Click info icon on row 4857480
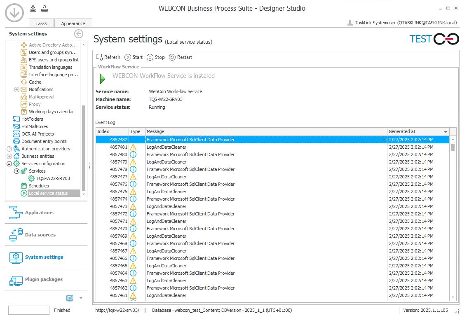The height and width of the screenshot is (318, 462). (x=133, y=154)
